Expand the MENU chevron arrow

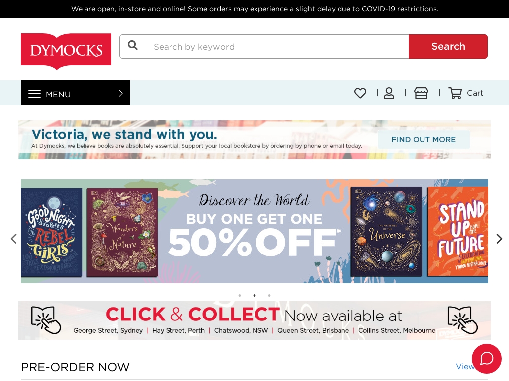pyautogui.click(x=121, y=93)
